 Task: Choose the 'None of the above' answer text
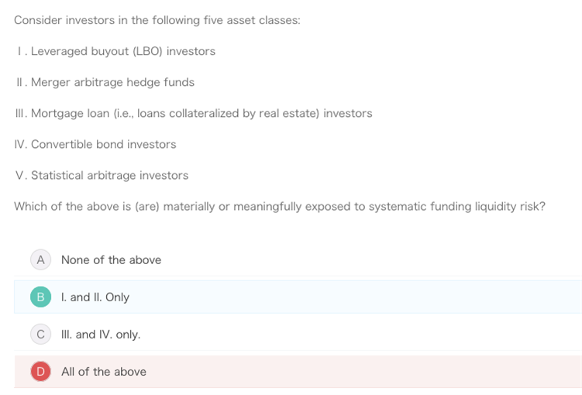(111, 259)
